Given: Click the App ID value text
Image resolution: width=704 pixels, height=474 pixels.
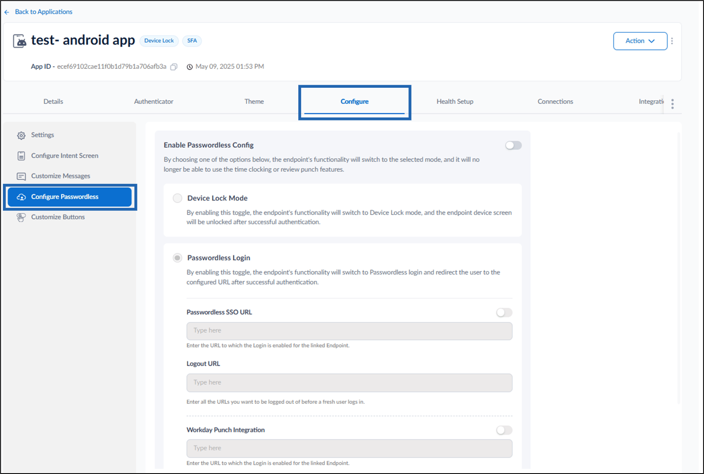Looking at the screenshot, I should coord(112,66).
